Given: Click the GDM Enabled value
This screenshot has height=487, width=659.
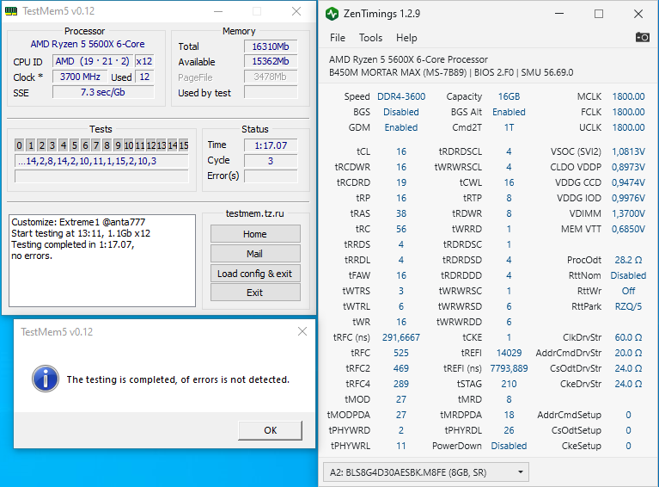Looking at the screenshot, I should click(x=401, y=127).
